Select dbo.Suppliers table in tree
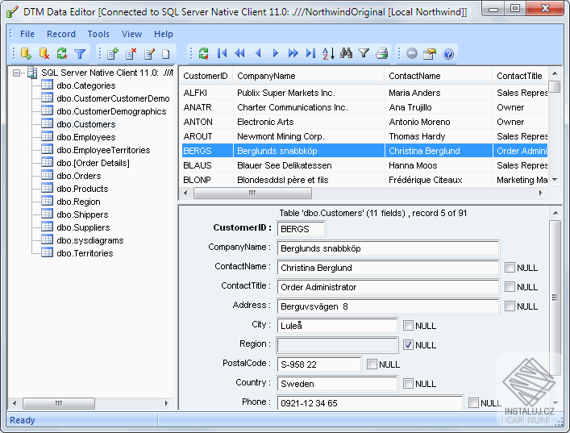This screenshot has height=433, width=570. (83, 227)
